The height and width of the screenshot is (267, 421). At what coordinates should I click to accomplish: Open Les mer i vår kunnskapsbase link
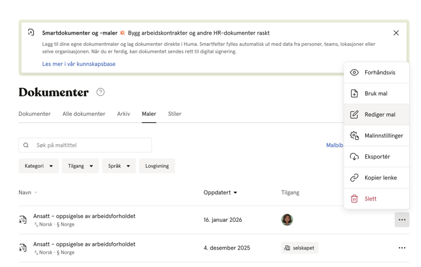(x=79, y=64)
